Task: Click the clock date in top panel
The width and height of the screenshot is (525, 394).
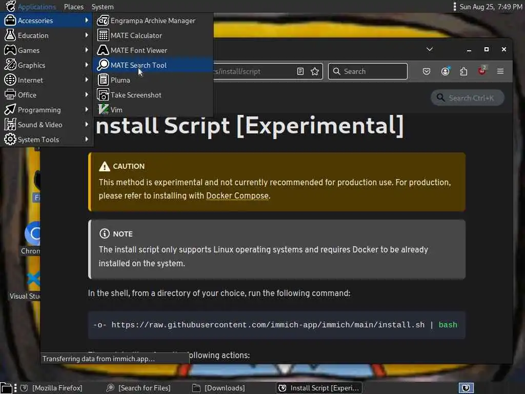Action: tap(491, 7)
